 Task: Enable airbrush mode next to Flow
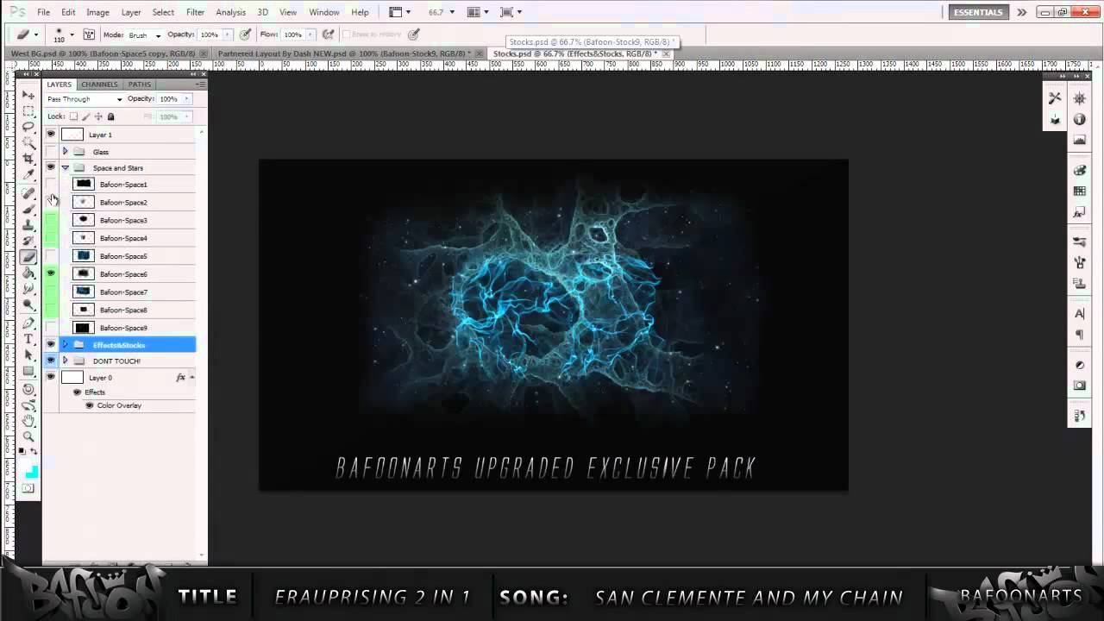point(328,34)
